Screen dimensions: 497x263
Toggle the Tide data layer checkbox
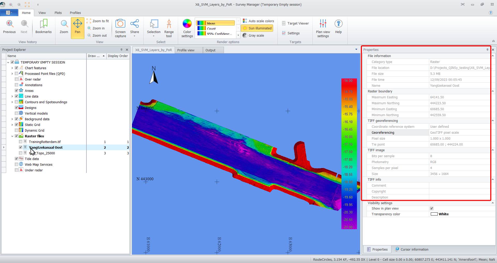(x=17, y=159)
